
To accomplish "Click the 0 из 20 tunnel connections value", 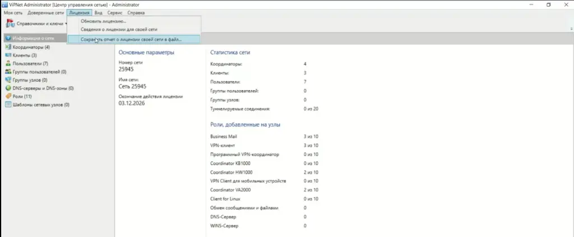I will [311, 109].
